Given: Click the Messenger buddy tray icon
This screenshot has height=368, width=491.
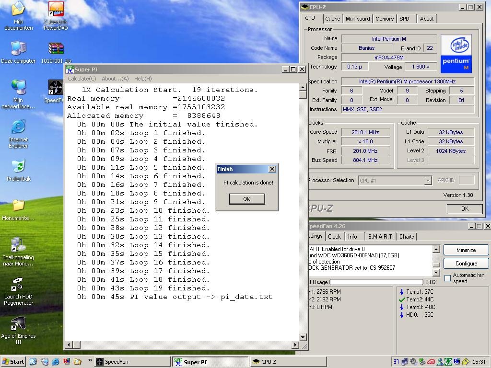Looking at the screenshot, I should (440, 362).
